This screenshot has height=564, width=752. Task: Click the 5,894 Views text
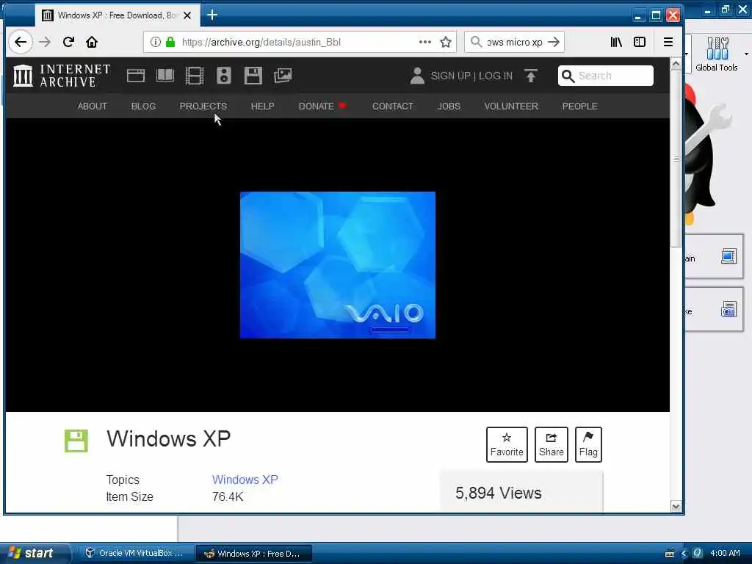coord(499,493)
